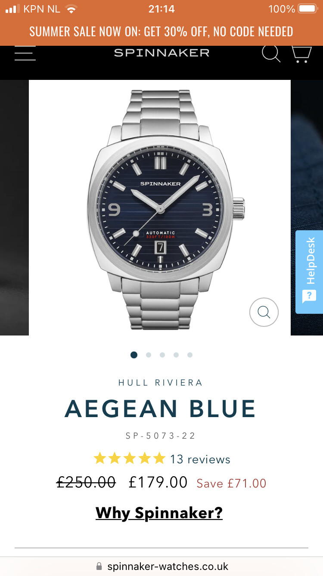Viewport: 323px width, 576px height.
Task: Tap the main watch product image
Action: [x=160, y=208]
